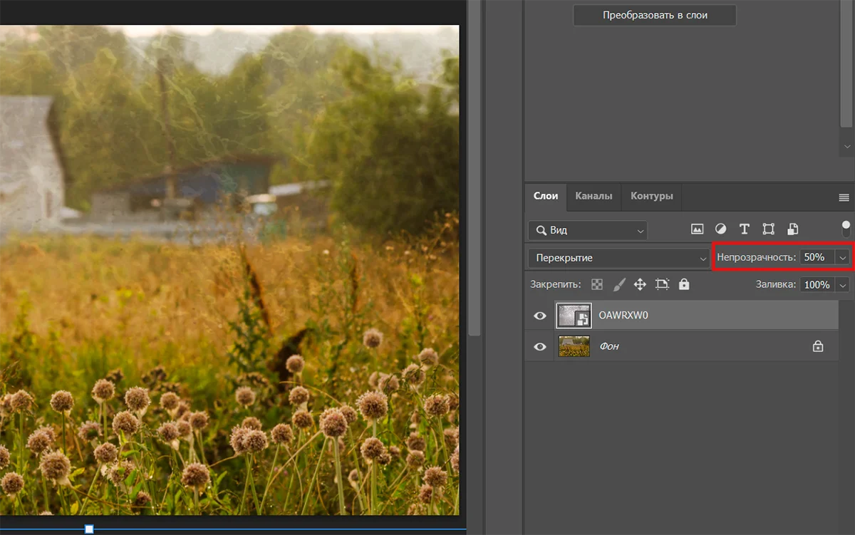
Task: Filter layers by type layers icon
Action: point(745,229)
